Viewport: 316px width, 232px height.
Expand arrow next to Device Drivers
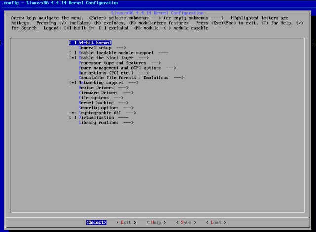[123, 88]
